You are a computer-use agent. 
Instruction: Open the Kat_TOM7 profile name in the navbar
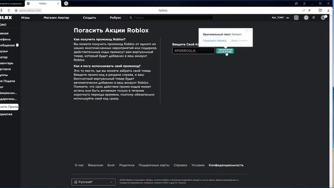278,18
